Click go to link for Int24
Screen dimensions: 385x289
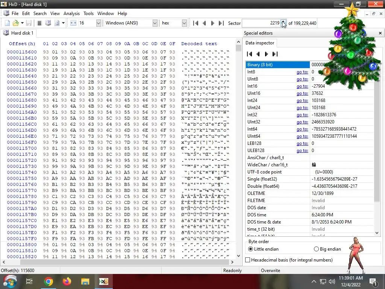(302, 100)
